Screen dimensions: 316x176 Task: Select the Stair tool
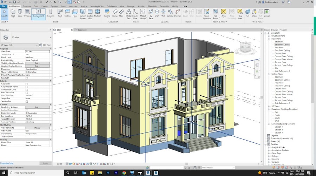[x=121, y=13]
